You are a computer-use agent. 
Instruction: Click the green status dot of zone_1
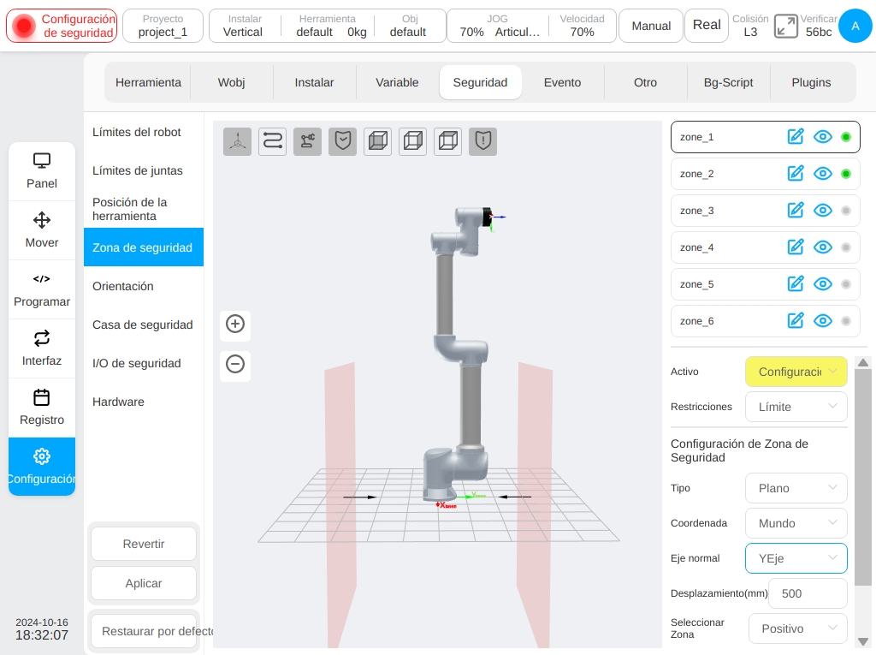coord(846,137)
